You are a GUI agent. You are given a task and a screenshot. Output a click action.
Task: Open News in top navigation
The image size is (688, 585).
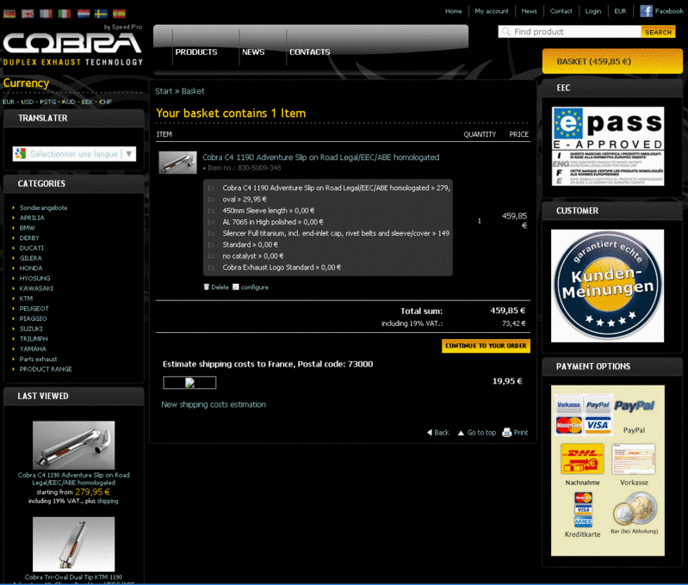529,11
